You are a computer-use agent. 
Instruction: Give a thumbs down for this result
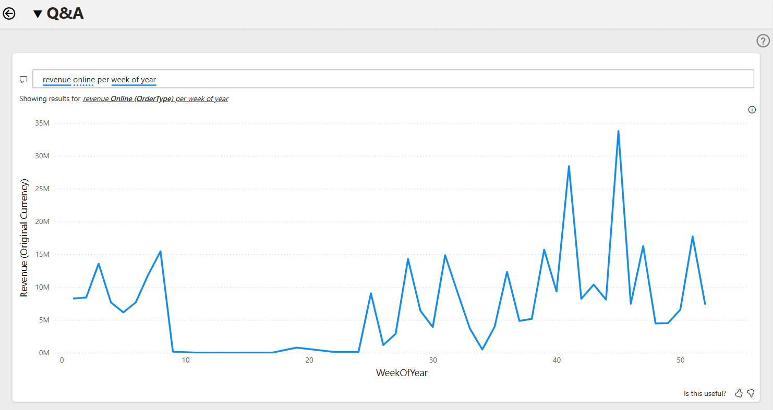[x=751, y=393]
